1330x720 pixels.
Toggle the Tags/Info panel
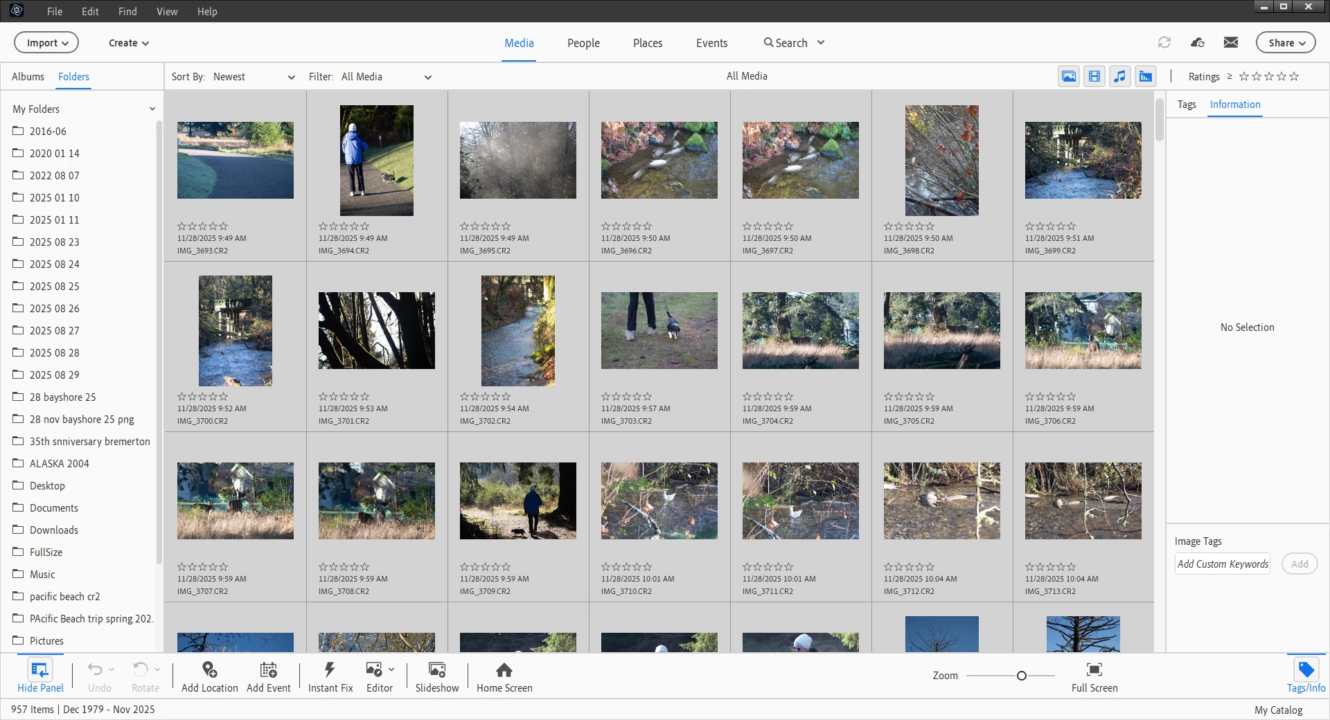coord(1306,676)
